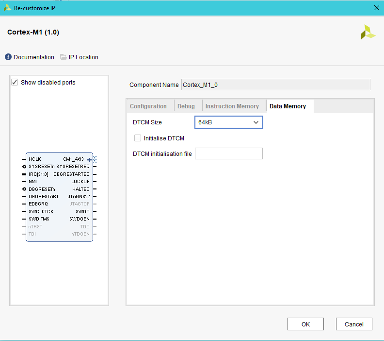Select the disabled TDI port label
384x341 pixels.
pos(32,234)
